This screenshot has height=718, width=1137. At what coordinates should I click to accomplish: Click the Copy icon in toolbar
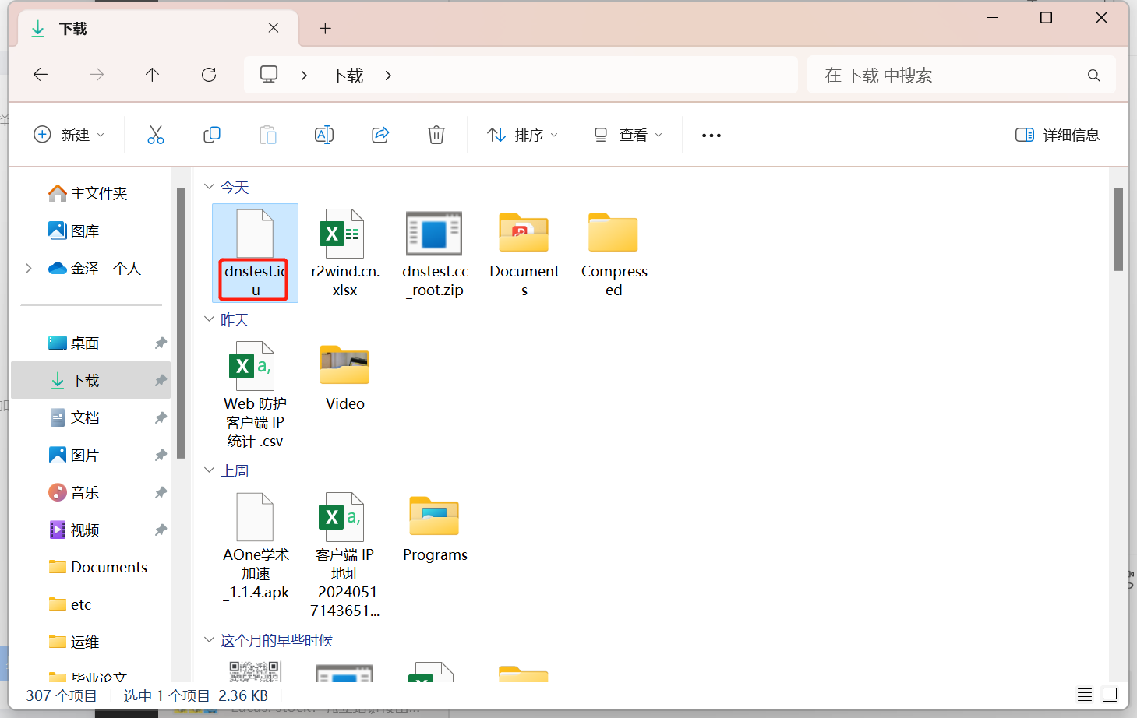[x=212, y=136]
